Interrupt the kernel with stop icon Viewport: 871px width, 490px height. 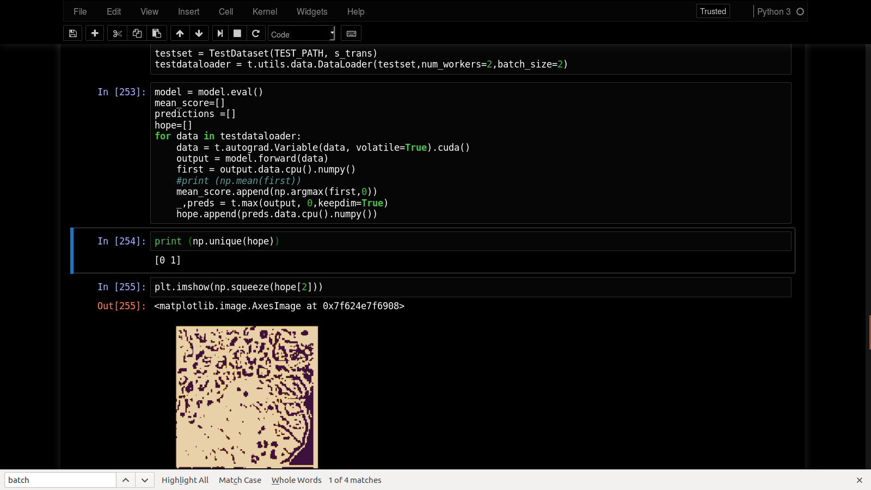pos(237,34)
